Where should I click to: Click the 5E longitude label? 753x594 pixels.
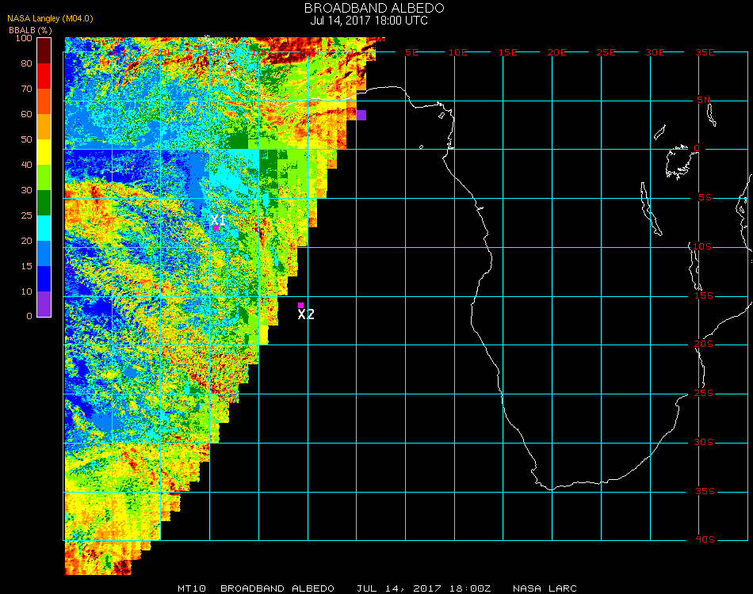click(411, 52)
